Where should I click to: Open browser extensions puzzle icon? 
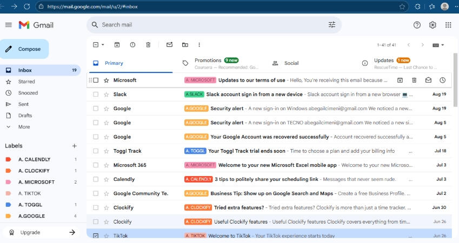(418, 6)
